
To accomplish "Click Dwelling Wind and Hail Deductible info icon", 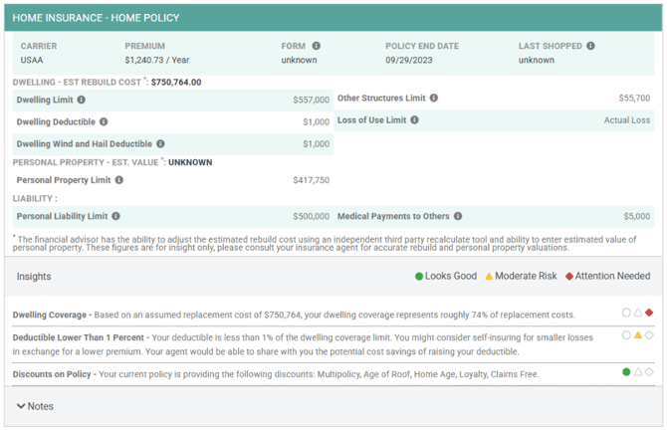I will coord(160,143).
